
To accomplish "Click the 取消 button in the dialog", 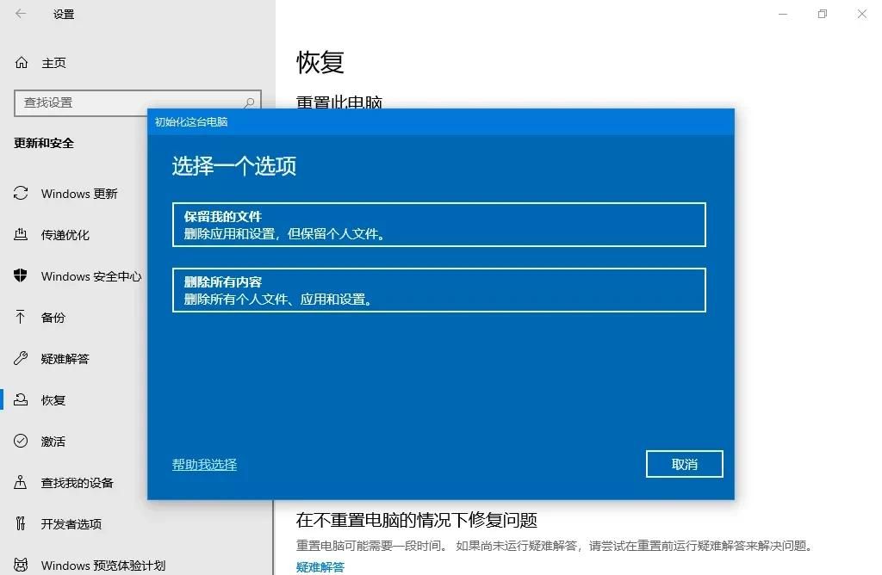I will pyautogui.click(x=684, y=464).
